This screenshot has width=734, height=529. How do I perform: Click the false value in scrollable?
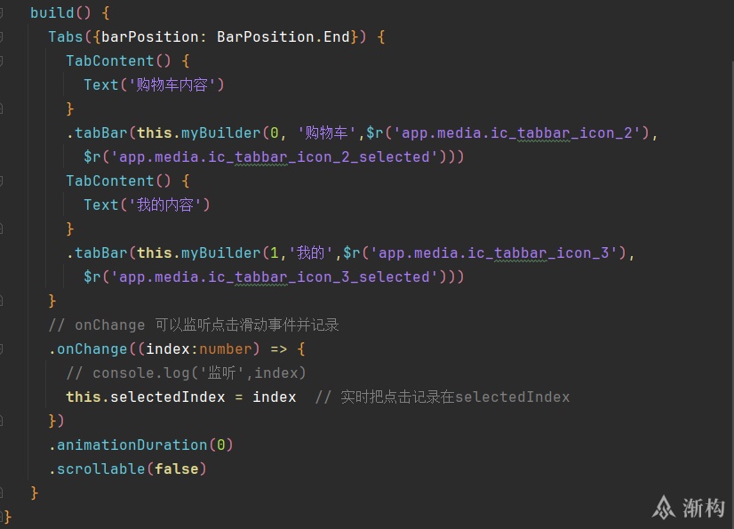[177, 469]
